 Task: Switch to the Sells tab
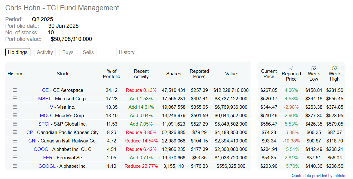pos(88,52)
